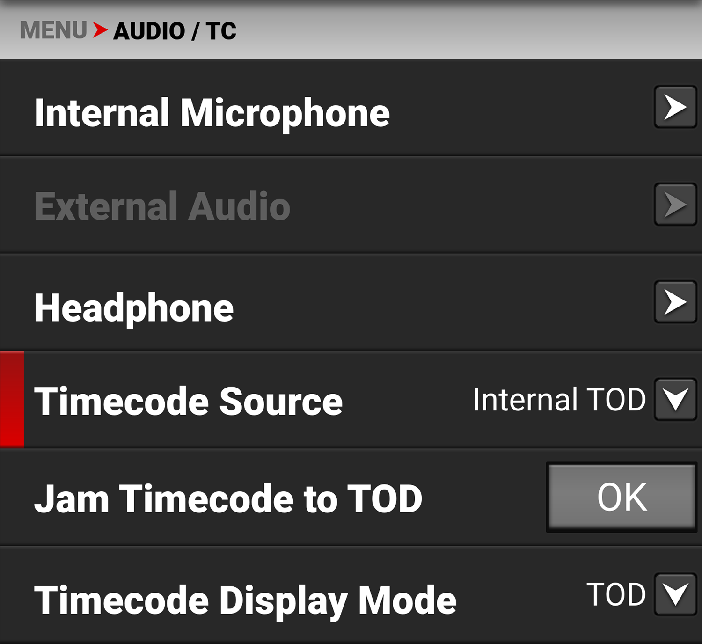Click the Internal TOD value text

point(559,400)
